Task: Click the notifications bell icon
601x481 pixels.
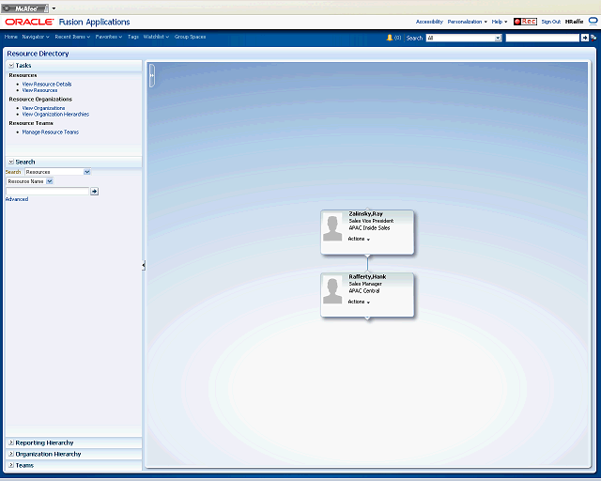Action: coord(390,38)
